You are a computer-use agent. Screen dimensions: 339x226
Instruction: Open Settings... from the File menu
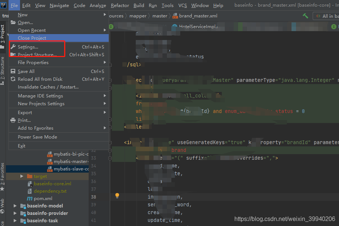[x=59, y=47]
